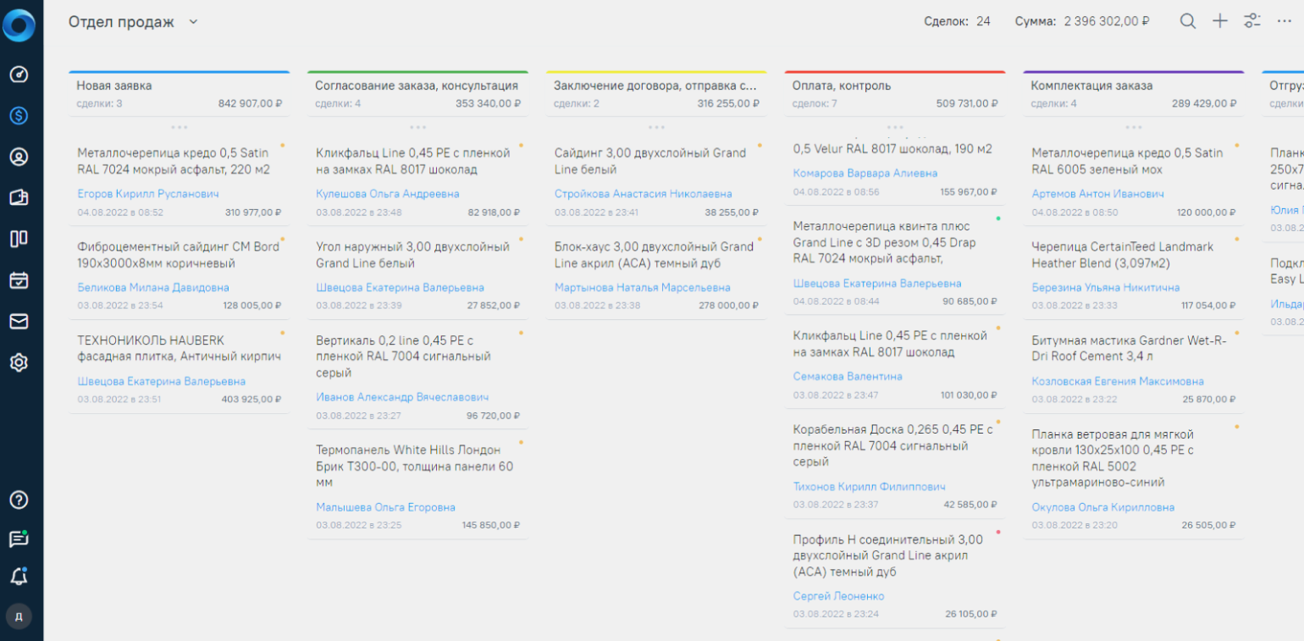Screen dimensions: 1304x641
Task: Click the search magnifier icon
Action: click(x=1188, y=22)
